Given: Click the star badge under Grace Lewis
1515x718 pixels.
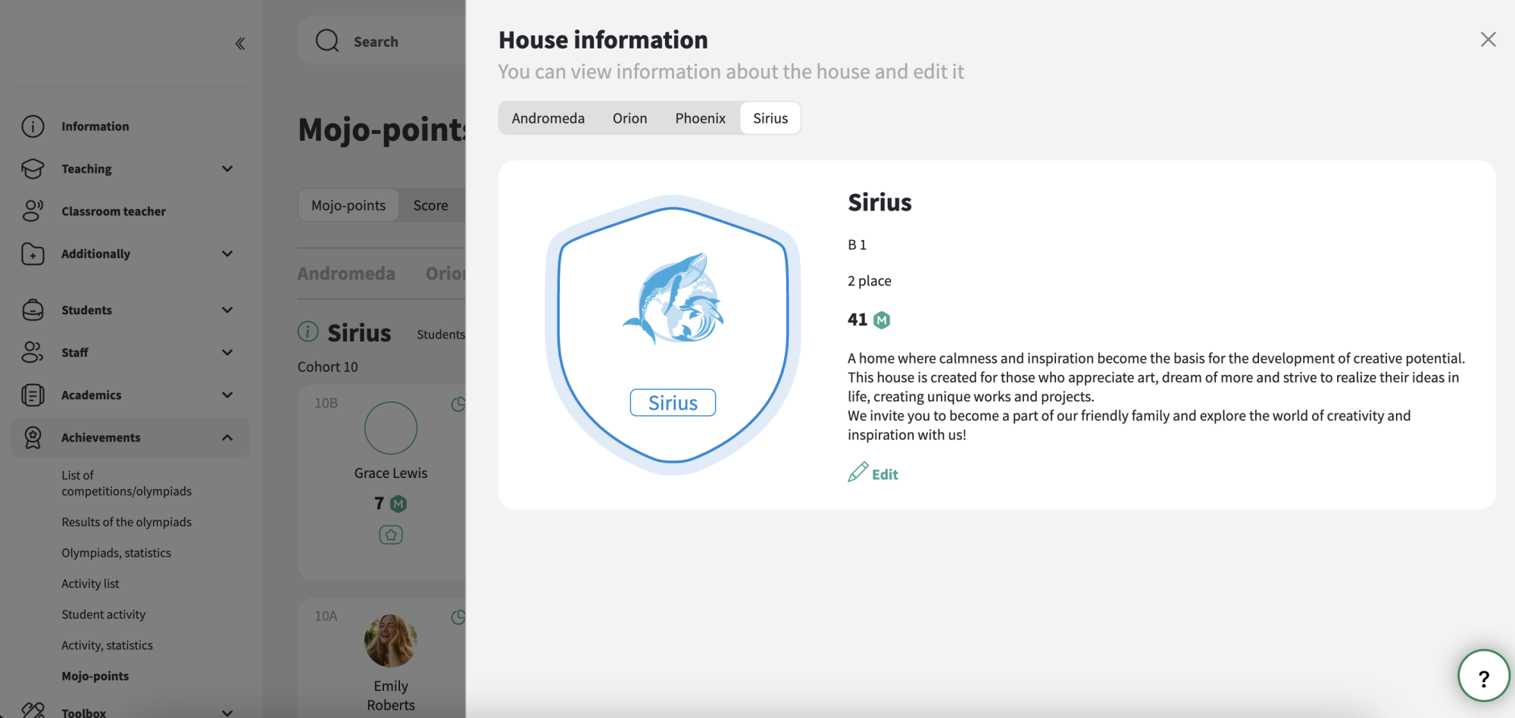Looking at the screenshot, I should pos(391,535).
